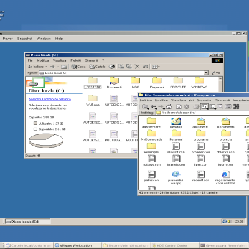Click Konqueror Print icon

tap(196, 106)
